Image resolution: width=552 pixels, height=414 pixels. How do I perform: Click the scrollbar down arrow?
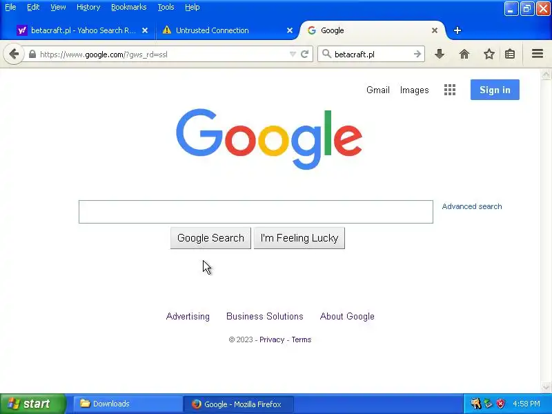click(546, 387)
